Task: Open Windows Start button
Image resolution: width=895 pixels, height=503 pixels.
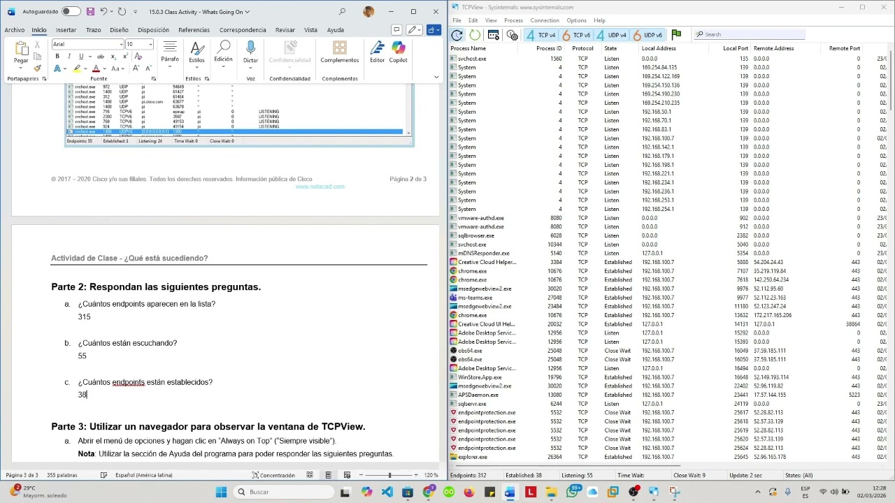Action: [221, 492]
